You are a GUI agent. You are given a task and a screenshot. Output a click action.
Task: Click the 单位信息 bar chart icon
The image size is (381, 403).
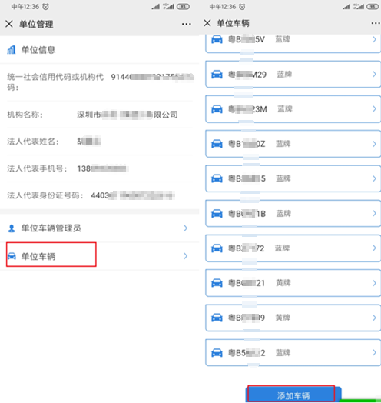click(12, 50)
